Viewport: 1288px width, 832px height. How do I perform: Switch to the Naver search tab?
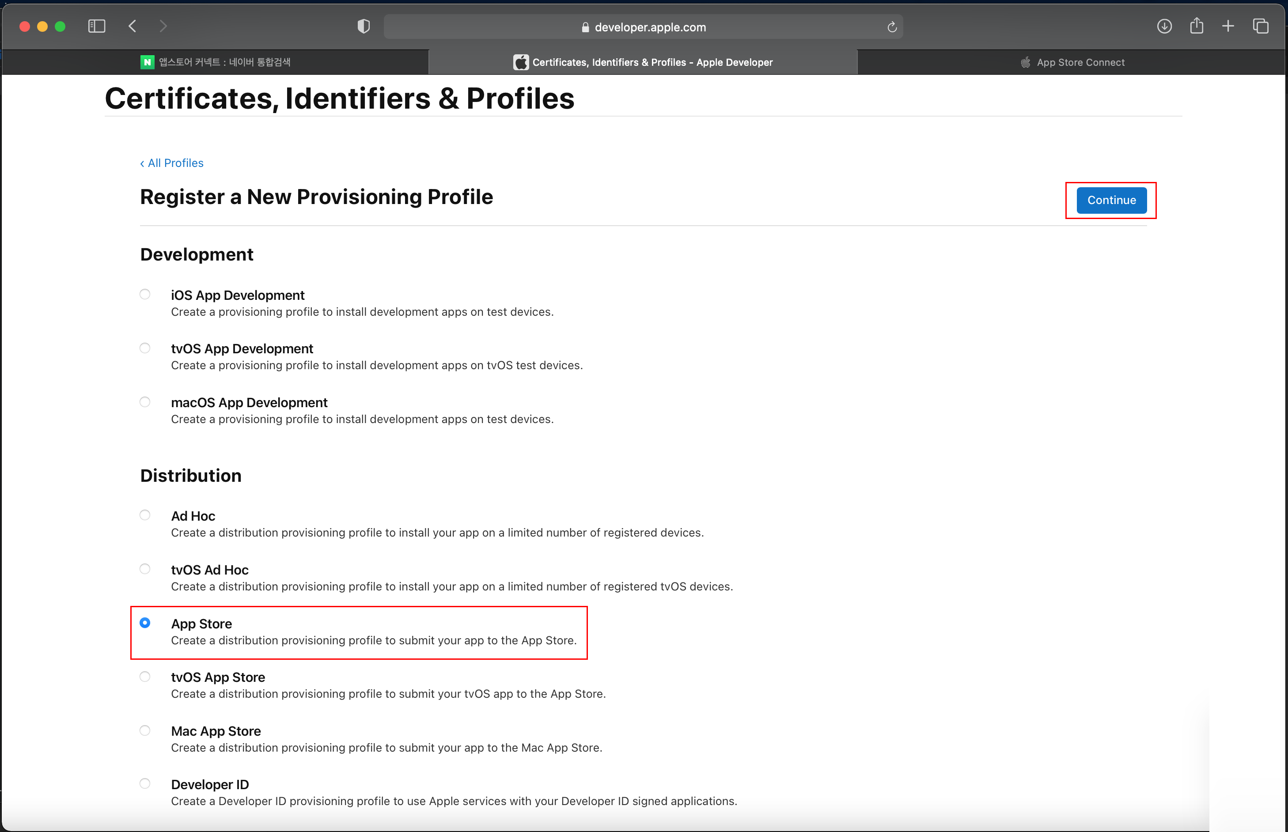tap(216, 62)
